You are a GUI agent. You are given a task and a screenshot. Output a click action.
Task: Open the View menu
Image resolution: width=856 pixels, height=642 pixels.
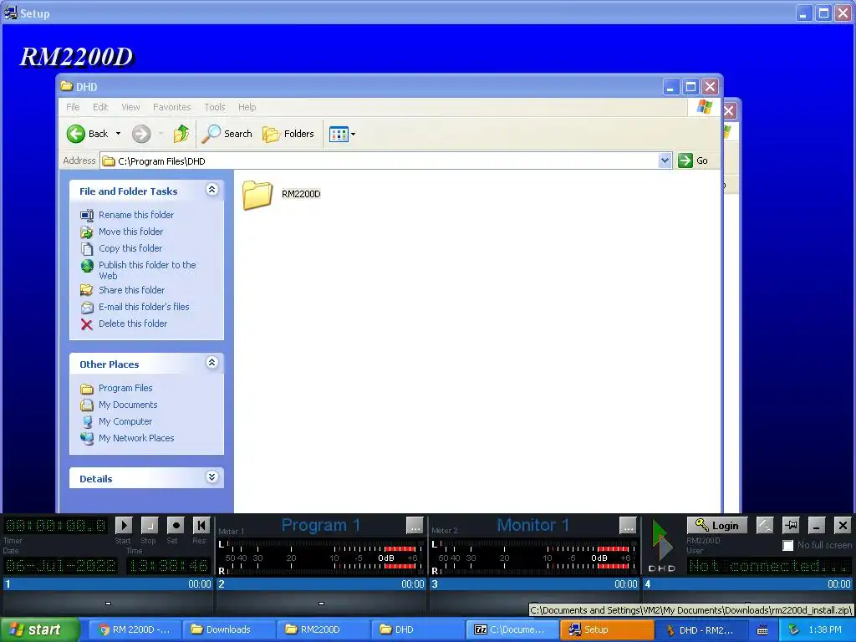click(130, 107)
